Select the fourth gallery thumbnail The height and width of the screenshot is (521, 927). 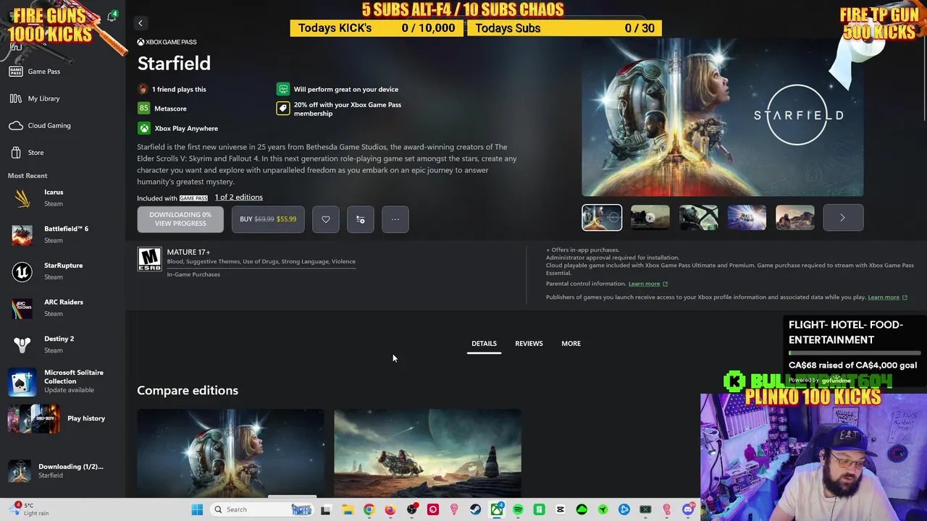tap(747, 218)
